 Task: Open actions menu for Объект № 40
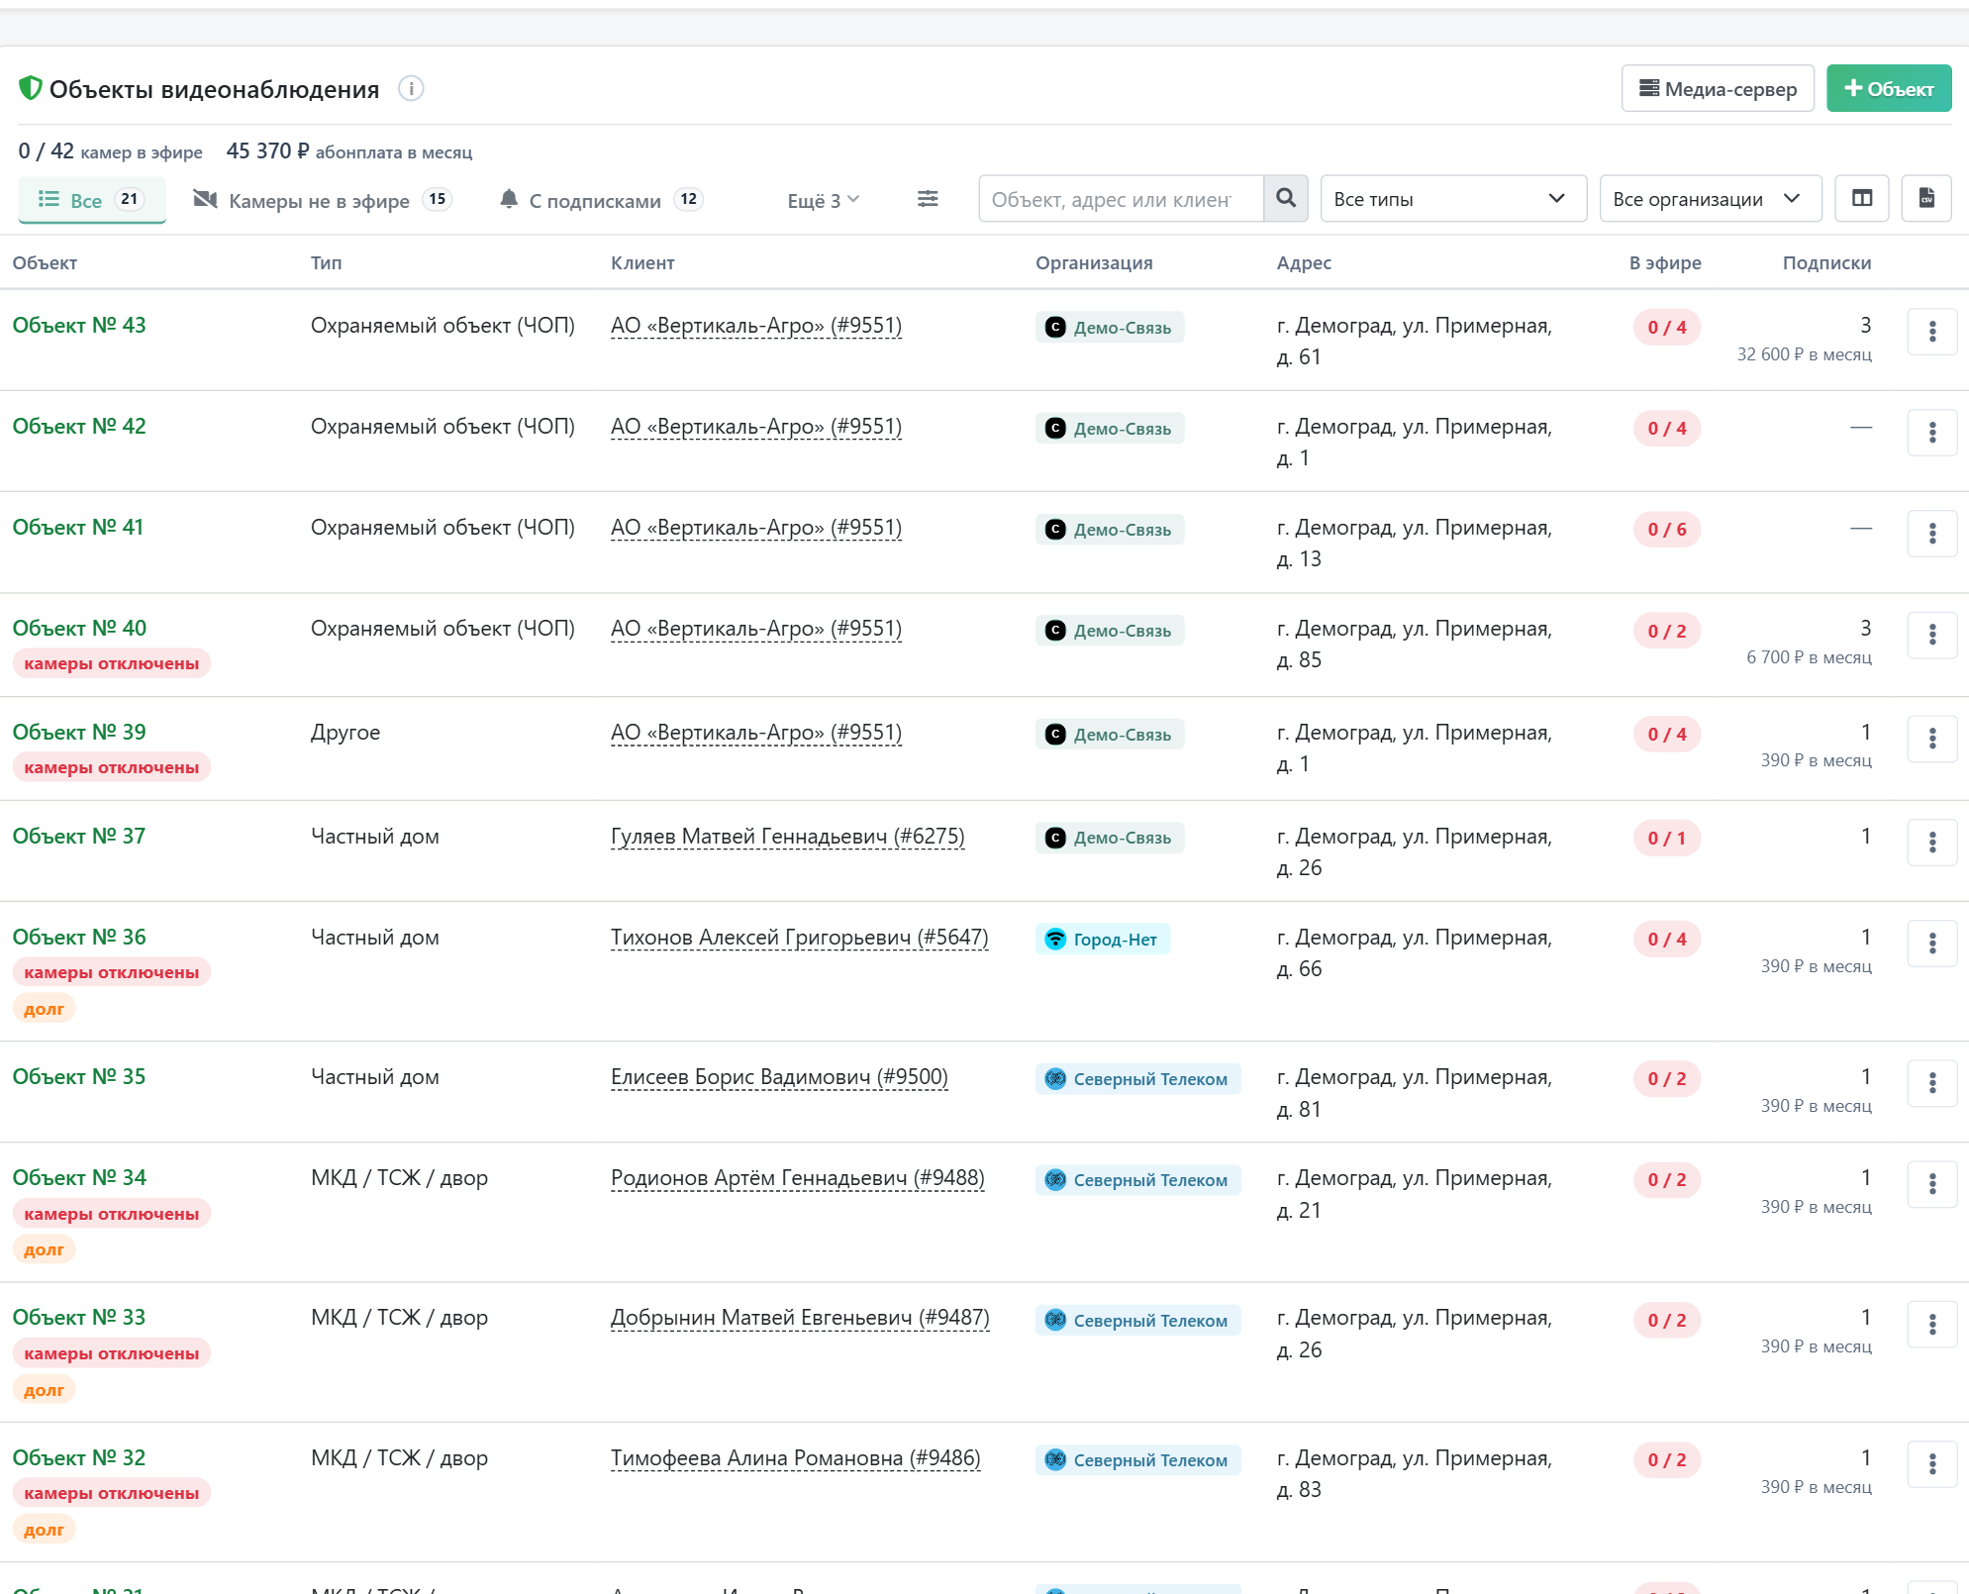[x=1932, y=635]
